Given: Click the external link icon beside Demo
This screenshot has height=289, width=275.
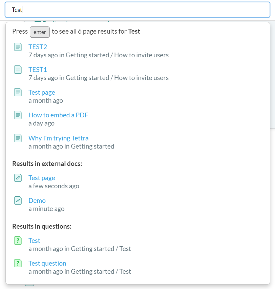Looking at the screenshot, I should 18,200.
